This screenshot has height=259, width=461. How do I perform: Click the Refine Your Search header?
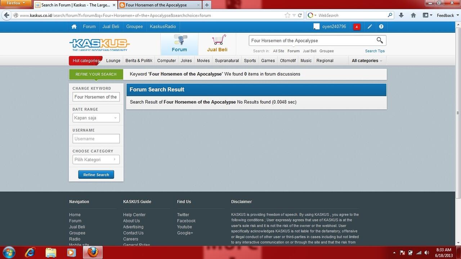[x=96, y=74]
